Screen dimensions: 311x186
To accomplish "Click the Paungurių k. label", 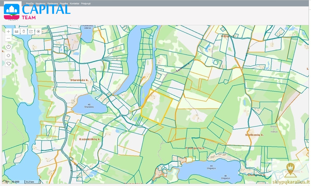I will coord(195,148).
